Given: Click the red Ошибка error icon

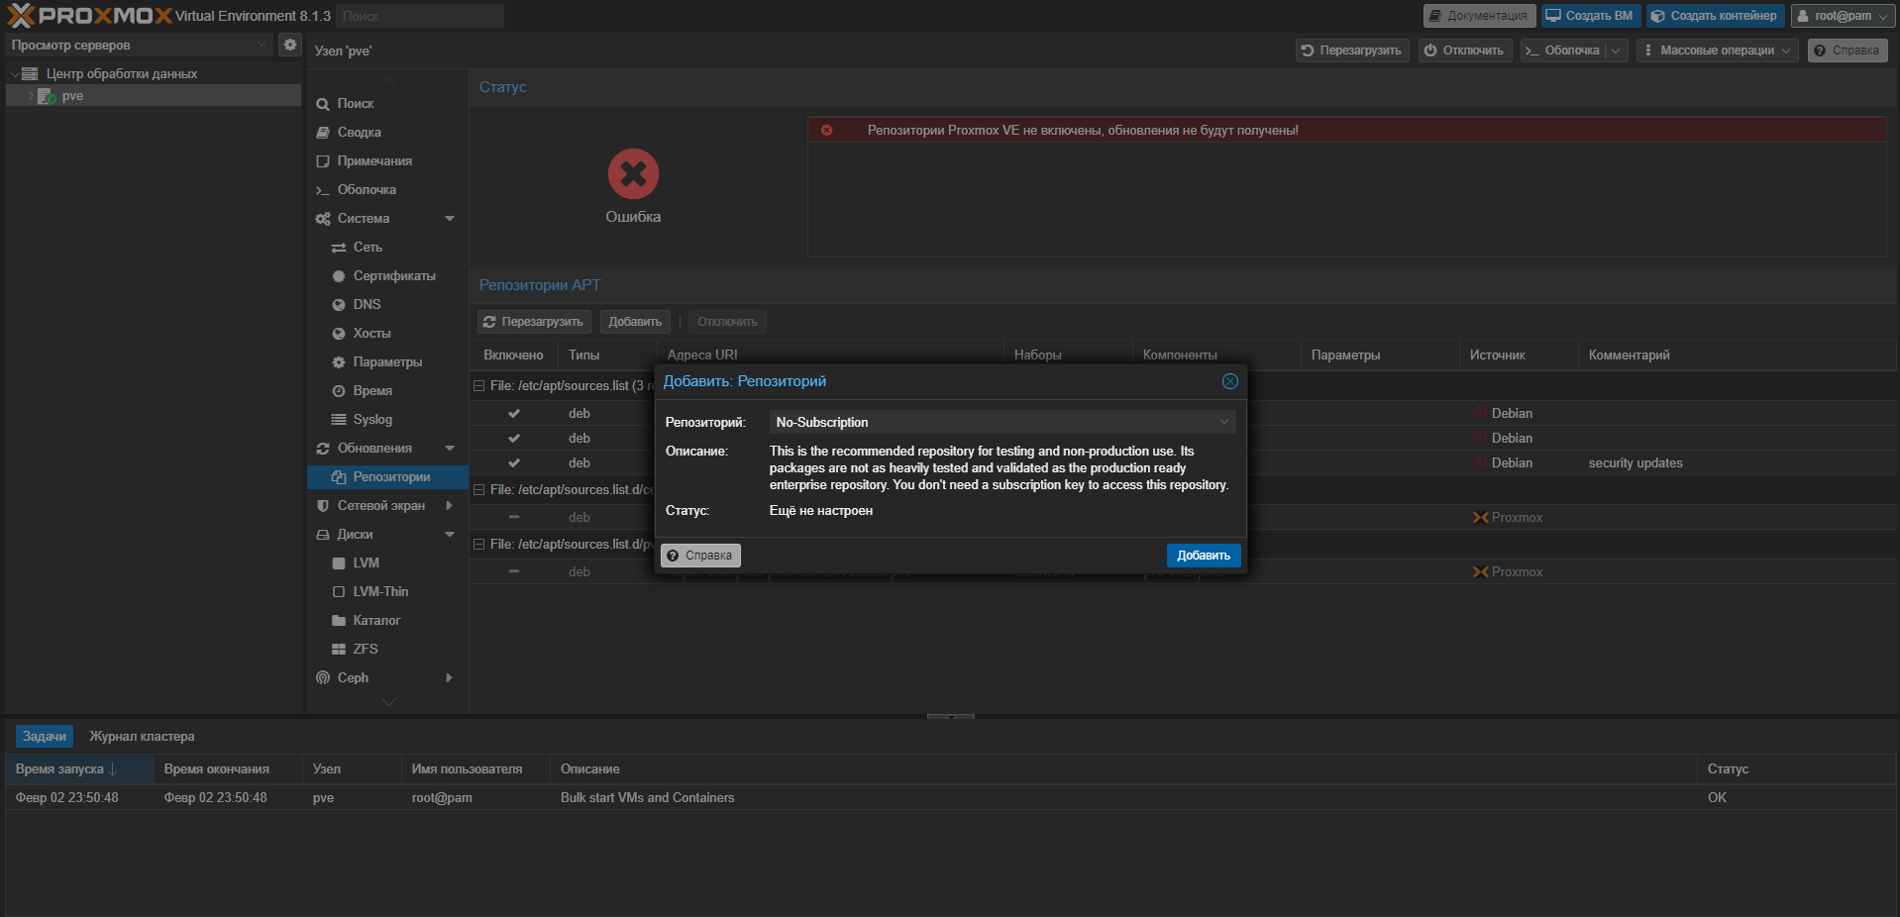Looking at the screenshot, I should coord(633,174).
